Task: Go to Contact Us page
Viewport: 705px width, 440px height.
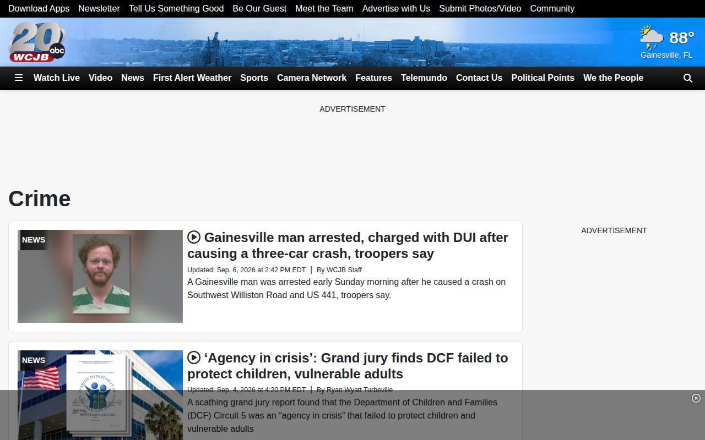Action: (x=479, y=78)
